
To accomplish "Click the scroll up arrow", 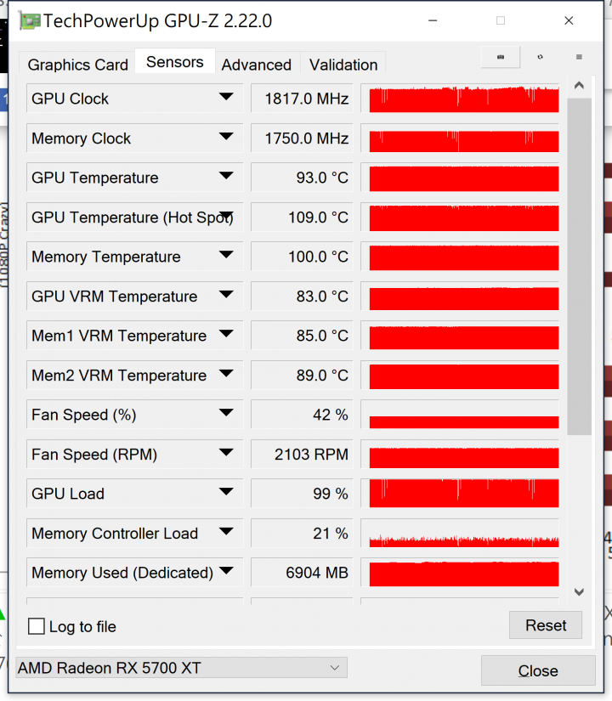I will click(x=579, y=85).
